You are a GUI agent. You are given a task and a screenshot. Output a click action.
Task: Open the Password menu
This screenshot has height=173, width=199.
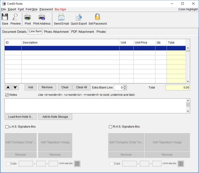point(46,9)
